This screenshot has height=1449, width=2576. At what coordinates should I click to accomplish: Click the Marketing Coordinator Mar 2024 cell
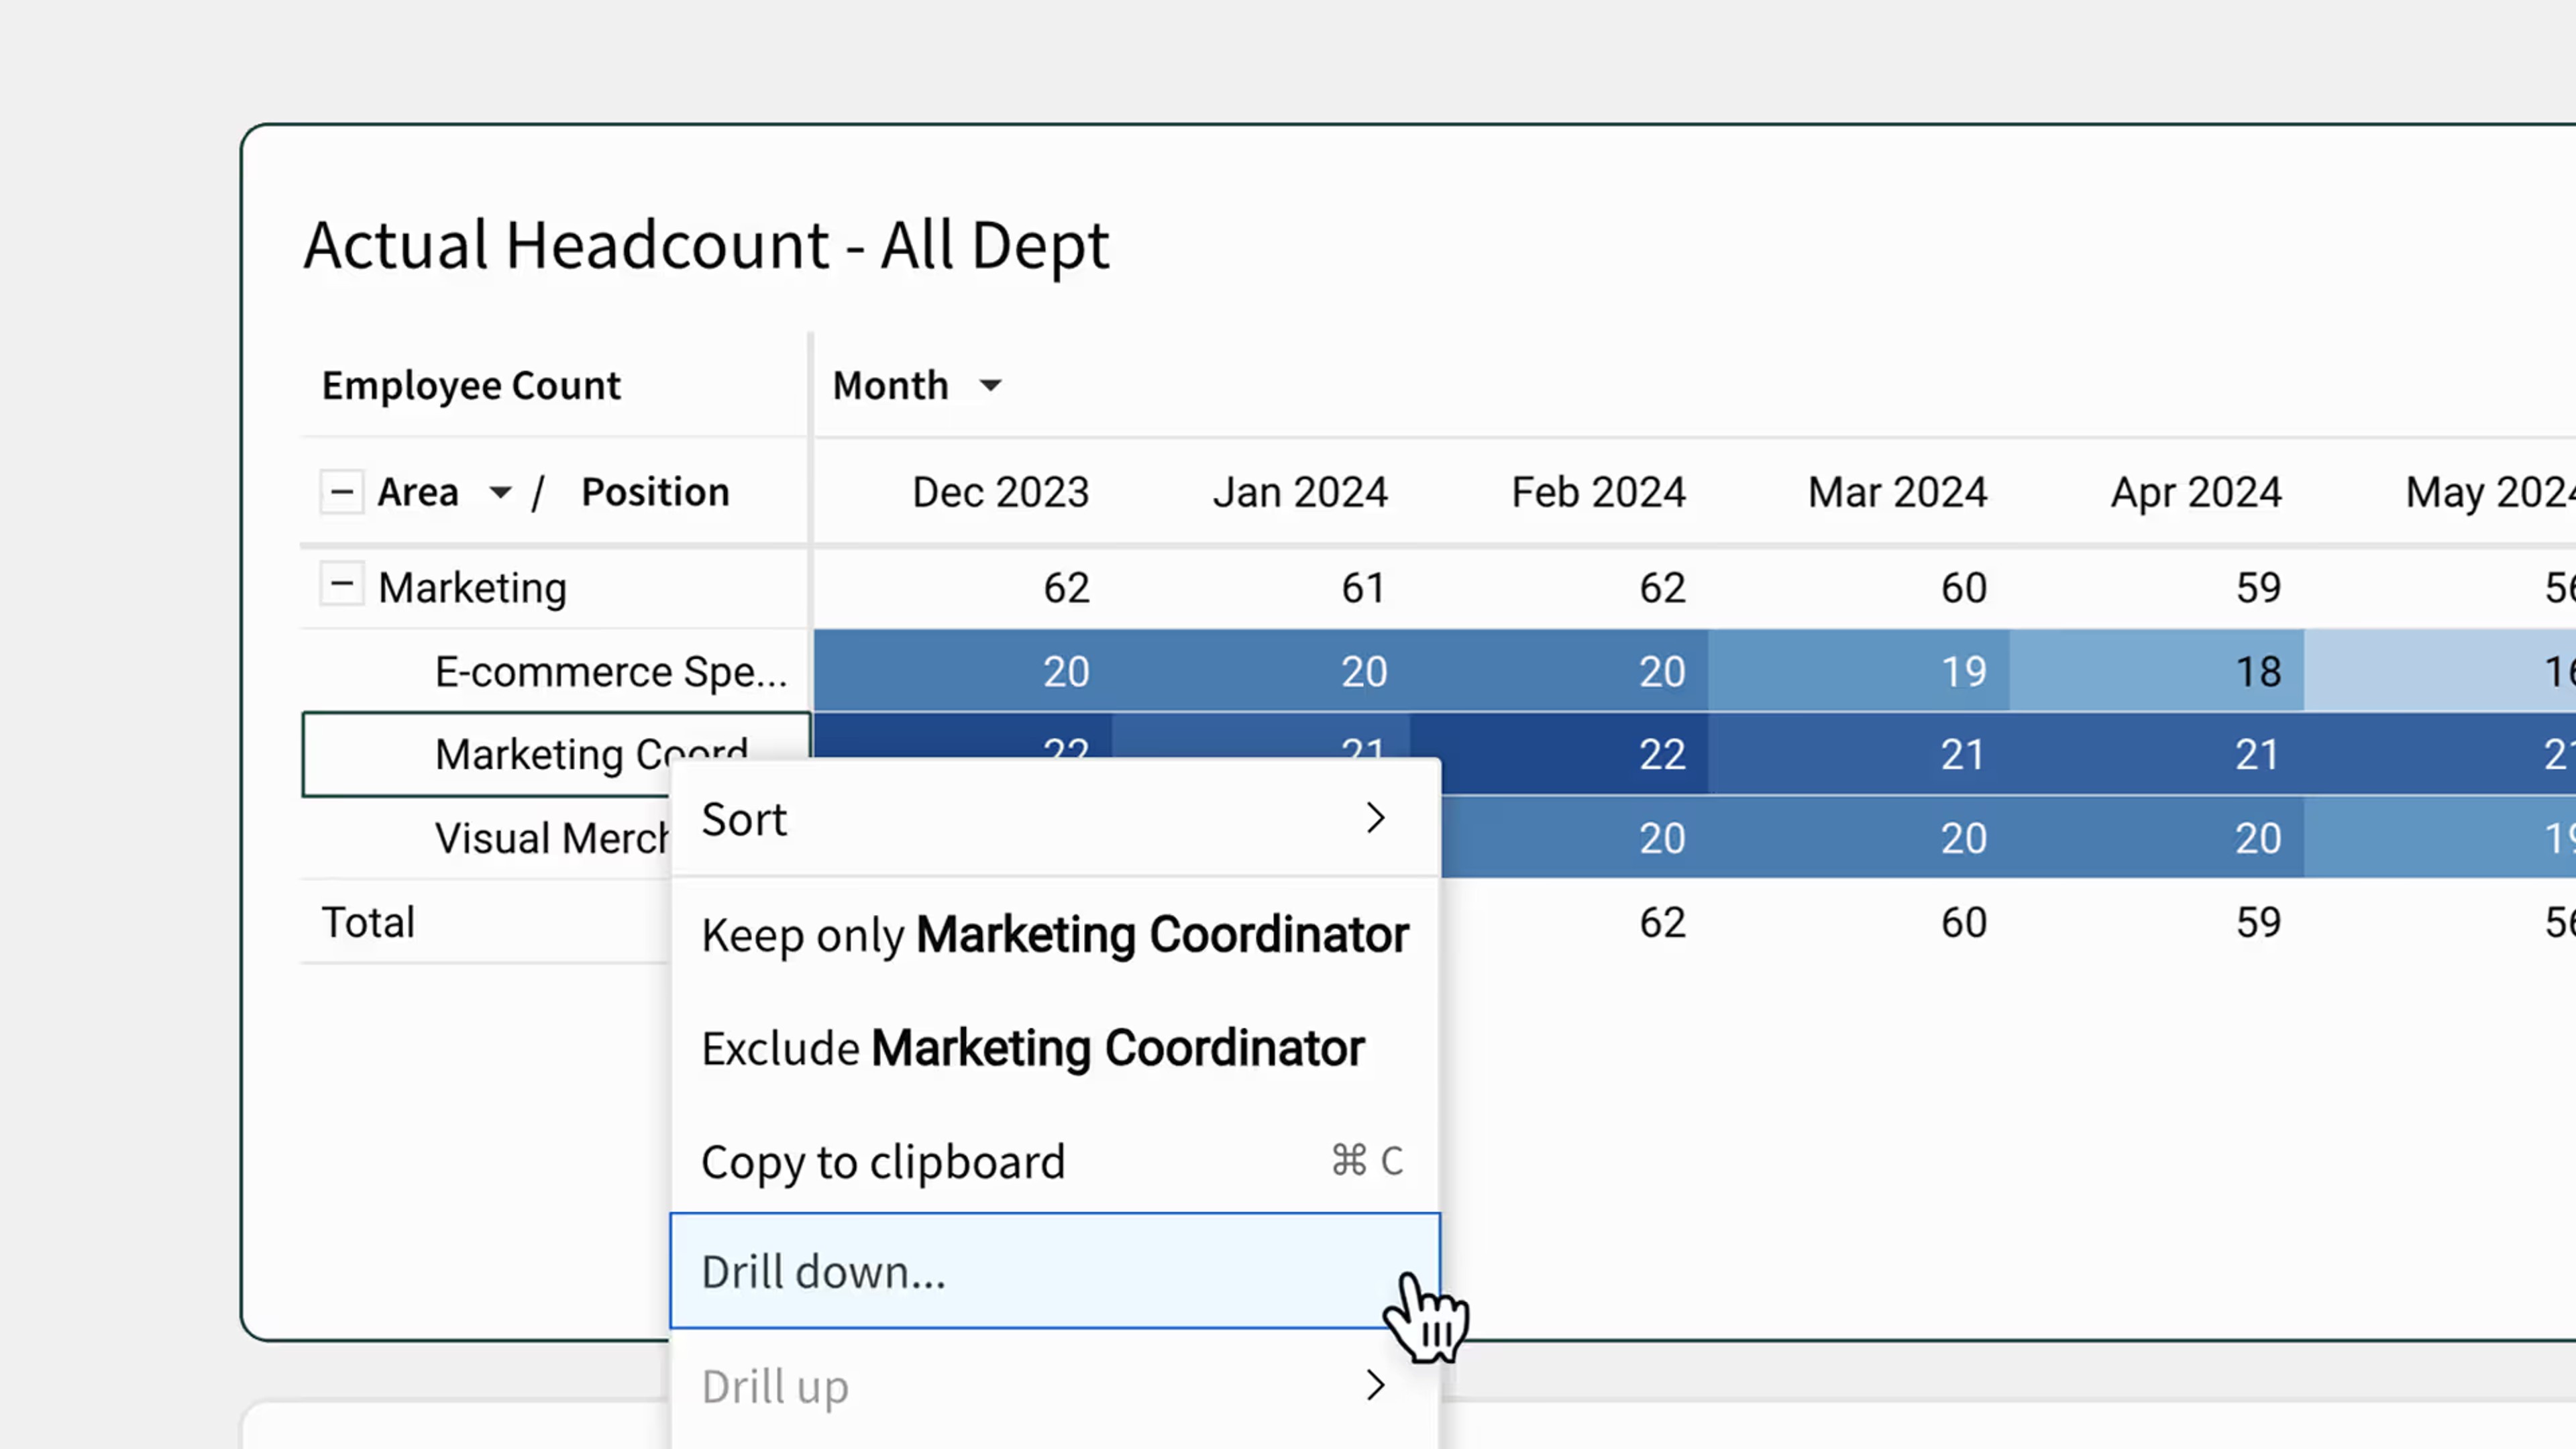tap(1859, 755)
